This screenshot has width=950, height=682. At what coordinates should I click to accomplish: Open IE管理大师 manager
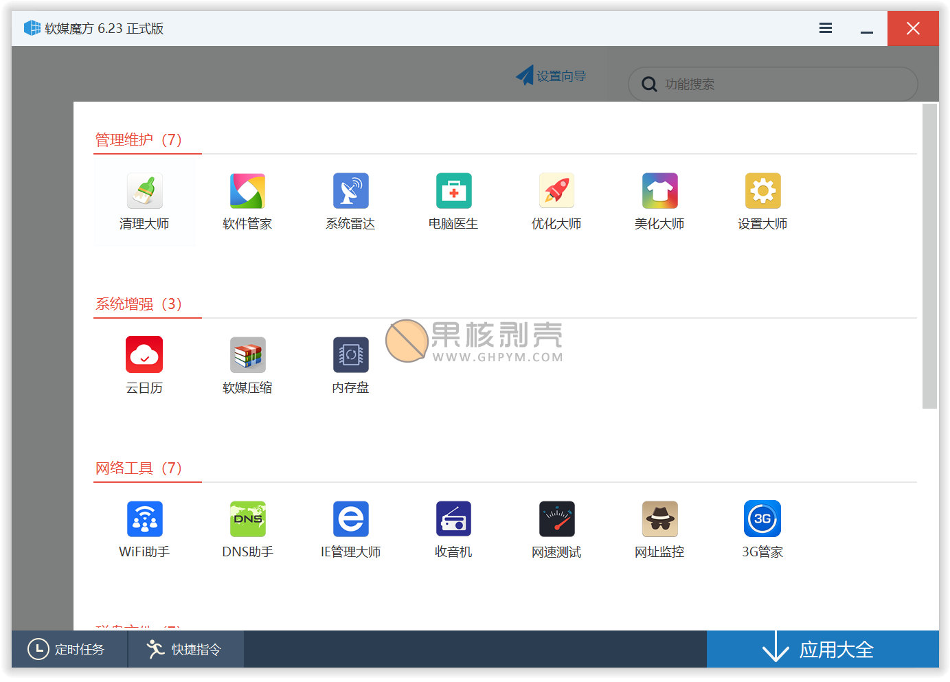tap(350, 531)
